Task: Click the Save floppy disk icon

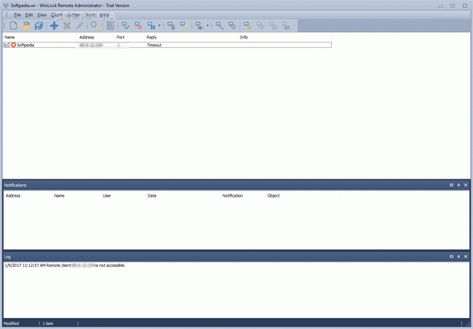Action: pos(39,26)
